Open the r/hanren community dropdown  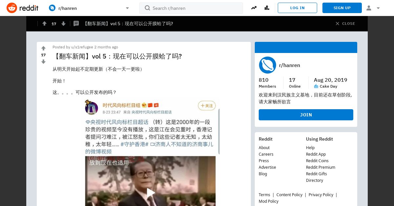pyautogui.click(x=89, y=8)
